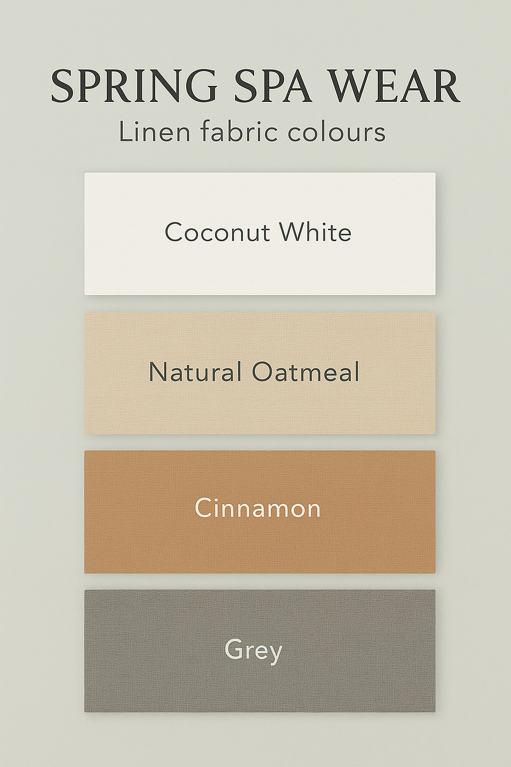511x767 pixels.
Task: Click the word SPA in the title
Action: pyautogui.click(x=273, y=86)
